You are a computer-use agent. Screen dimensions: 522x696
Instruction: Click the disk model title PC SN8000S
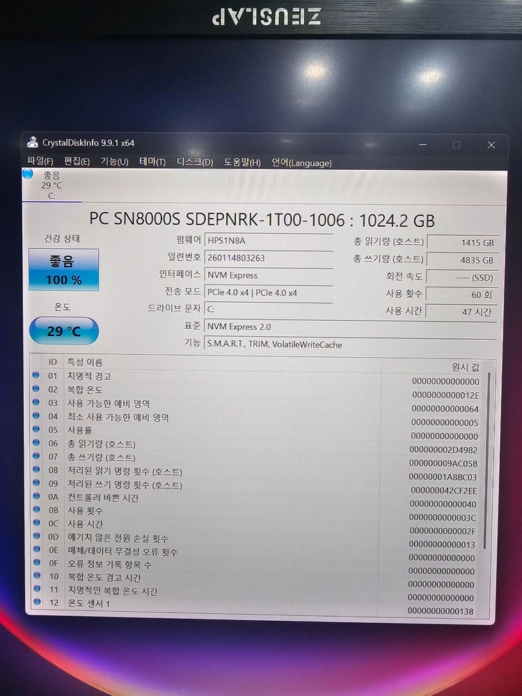coord(262,220)
